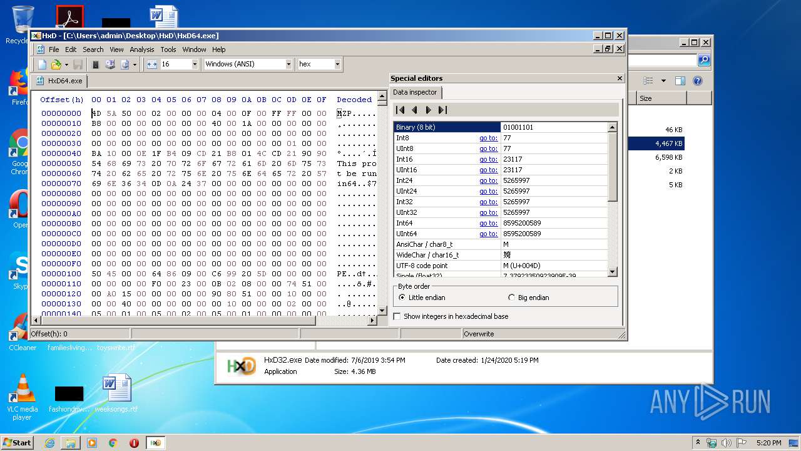Open VLC media player desktop shortcut
This screenshot has width=801, height=451.
(x=23, y=397)
